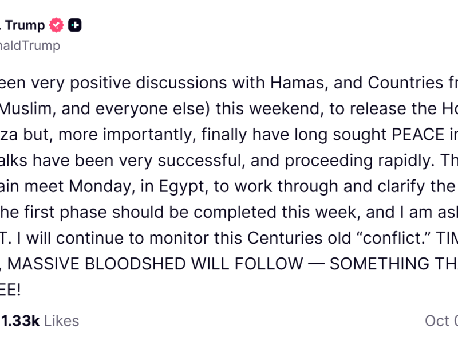This screenshot has height=344, width=458.
Task: View the 1.33k Likes count
Action: click(x=40, y=320)
